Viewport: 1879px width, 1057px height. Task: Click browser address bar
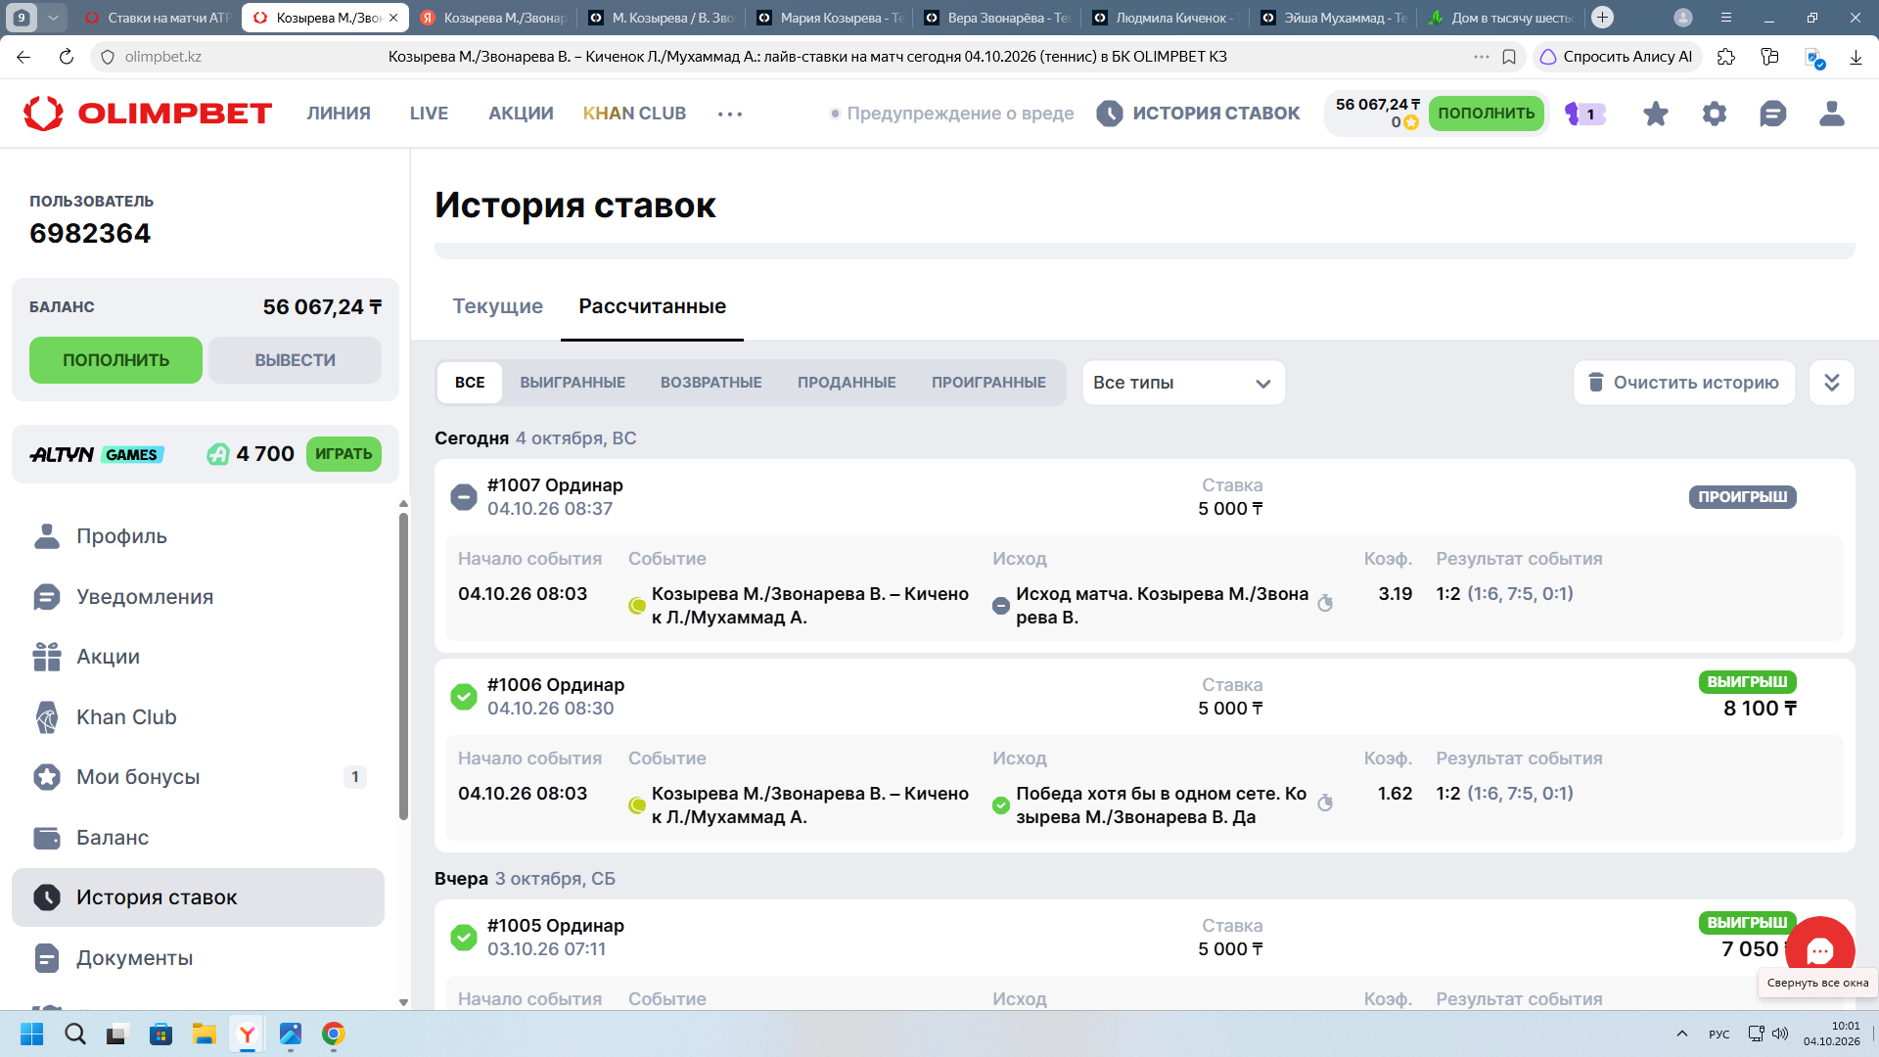[807, 57]
